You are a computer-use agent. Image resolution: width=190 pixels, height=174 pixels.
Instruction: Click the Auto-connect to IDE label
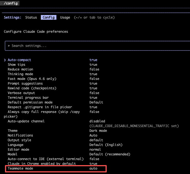pos(46,159)
